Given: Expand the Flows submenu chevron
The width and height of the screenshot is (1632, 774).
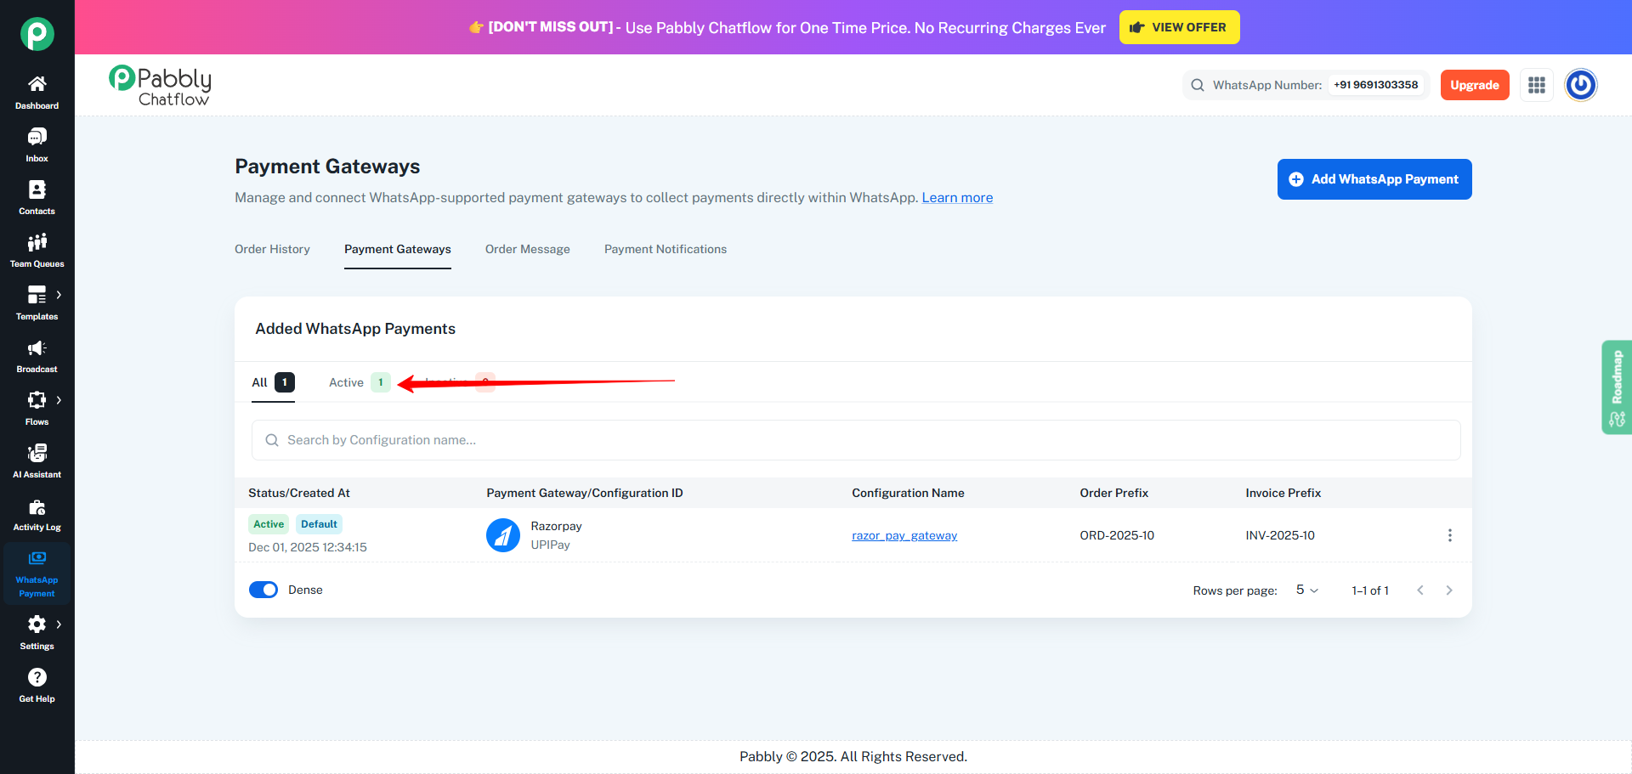Looking at the screenshot, I should pos(59,400).
